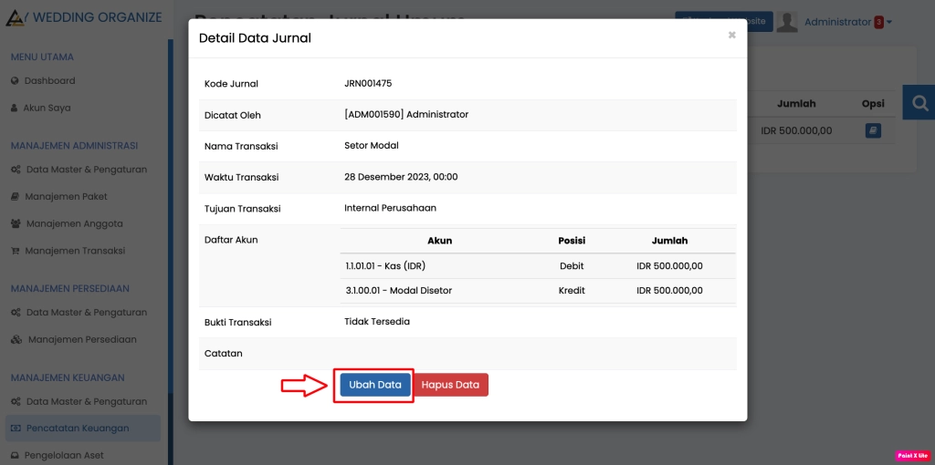Click the red notification badge beside Administrator
The image size is (935, 465).
[878, 22]
